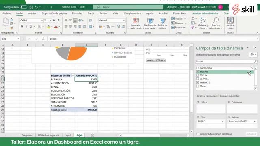Open the font name Calibri dropdown
This screenshot has height=146, width=260.
pyautogui.click(x=42, y=21)
